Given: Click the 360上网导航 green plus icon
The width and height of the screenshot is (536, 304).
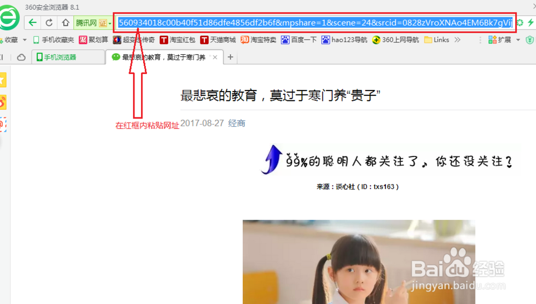Looking at the screenshot, I should (x=376, y=40).
